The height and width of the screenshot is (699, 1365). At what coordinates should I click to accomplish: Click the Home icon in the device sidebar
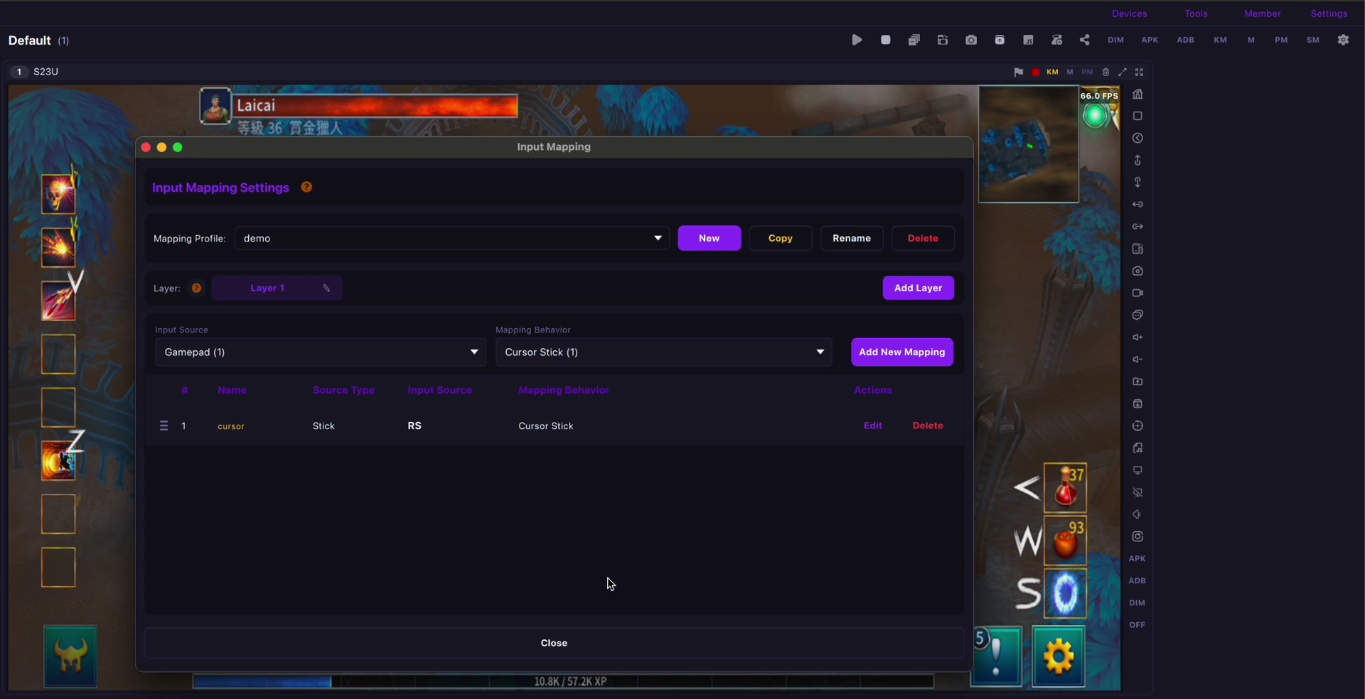pyautogui.click(x=1137, y=94)
